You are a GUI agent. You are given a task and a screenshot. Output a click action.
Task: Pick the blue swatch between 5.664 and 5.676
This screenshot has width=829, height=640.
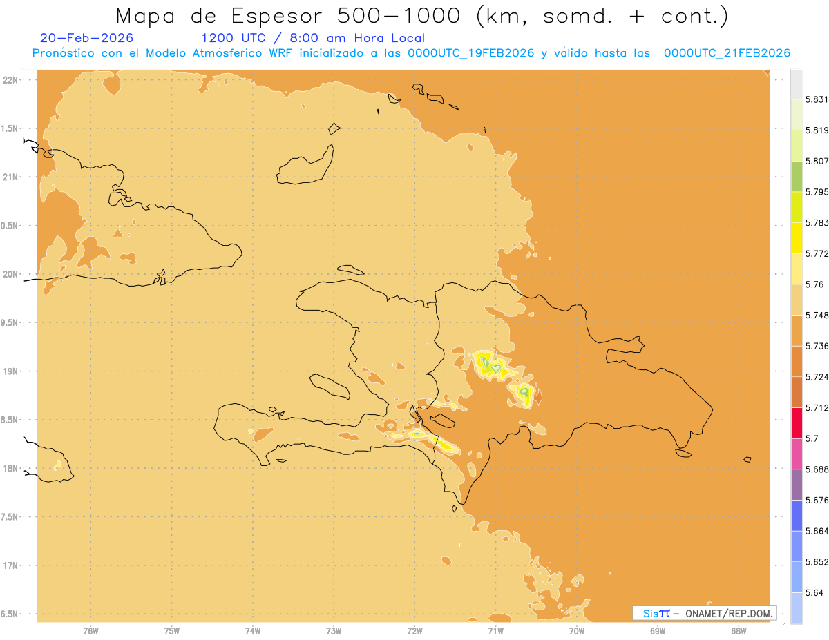[797, 515]
